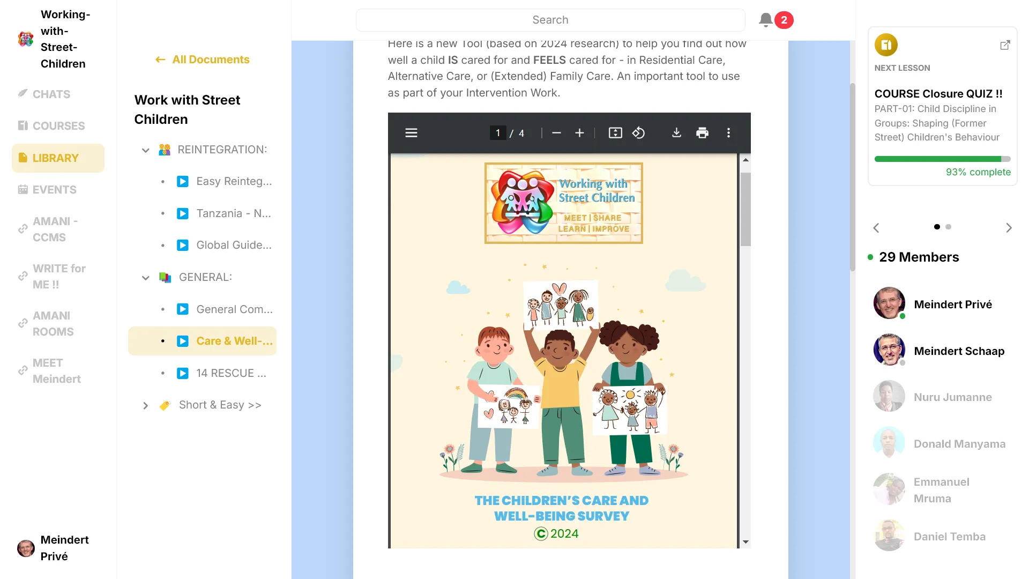
Task: Go back to All Documents
Action: [203, 60]
